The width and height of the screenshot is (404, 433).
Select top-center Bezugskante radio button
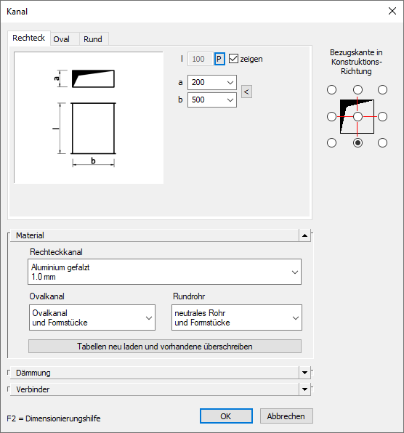pos(357,90)
